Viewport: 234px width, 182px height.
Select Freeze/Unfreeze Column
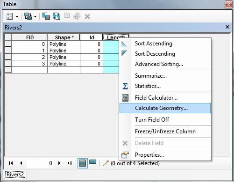click(165, 131)
